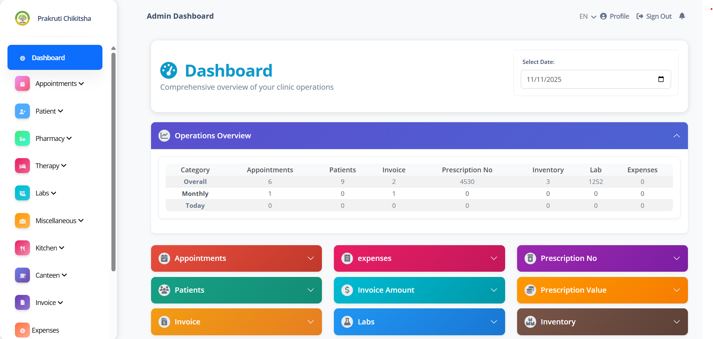
Task: Click the sidebar vertical scrollbar
Action: pyautogui.click(x=113, y=161)
